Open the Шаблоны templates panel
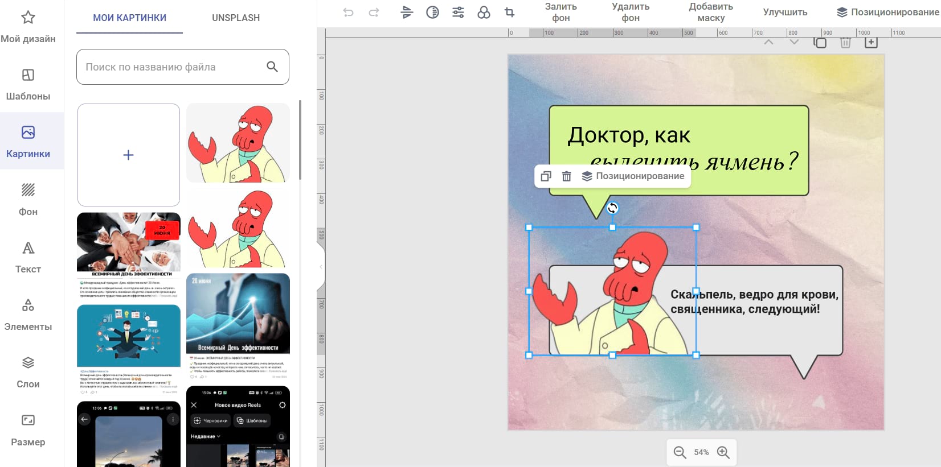The image size is (941, 467). (28, 85)
